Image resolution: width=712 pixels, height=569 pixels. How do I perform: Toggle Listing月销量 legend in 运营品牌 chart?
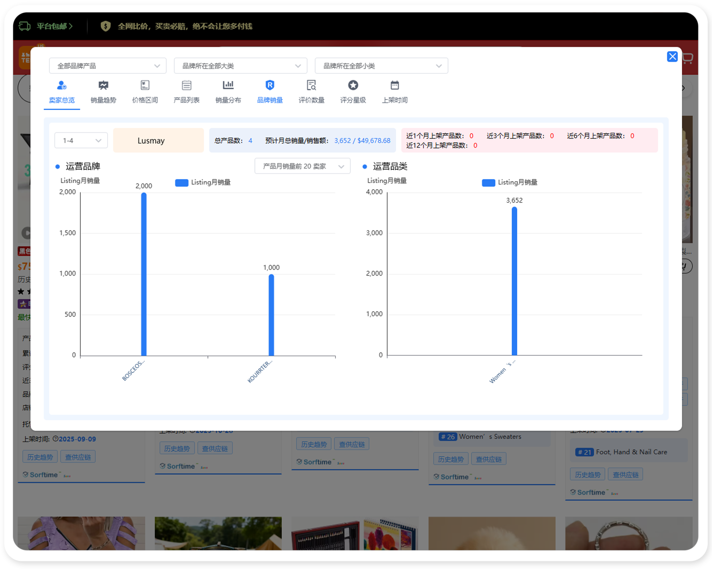coord(203,183)
